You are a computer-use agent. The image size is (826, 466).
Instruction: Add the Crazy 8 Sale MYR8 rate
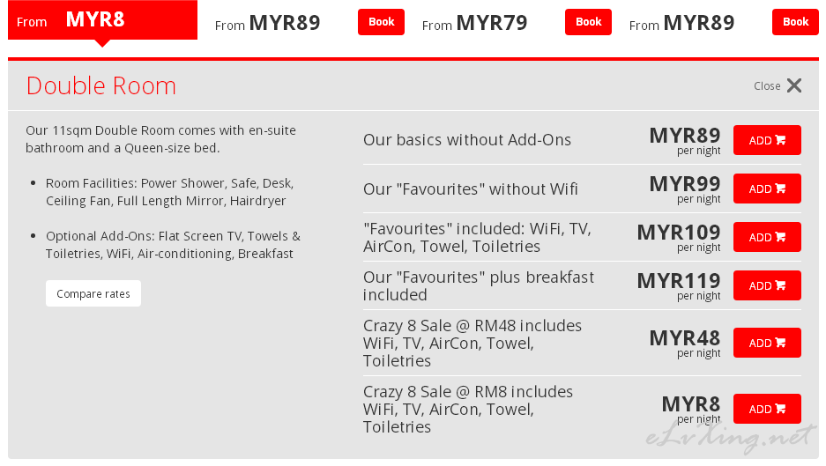tap(767, 409)
